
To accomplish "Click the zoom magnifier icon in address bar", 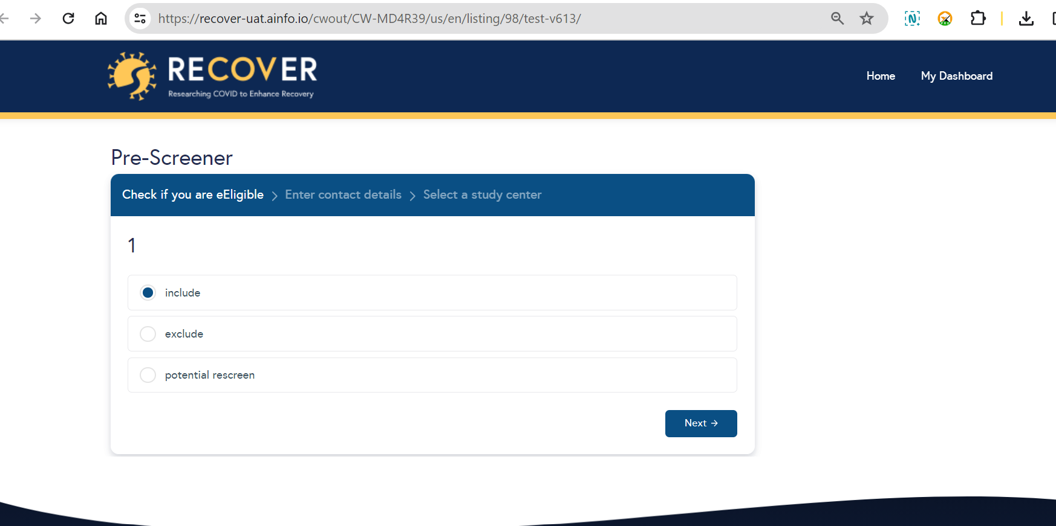I will 837,19.
